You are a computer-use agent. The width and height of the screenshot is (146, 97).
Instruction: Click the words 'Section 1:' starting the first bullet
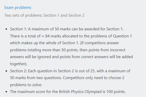click(19, 29)
